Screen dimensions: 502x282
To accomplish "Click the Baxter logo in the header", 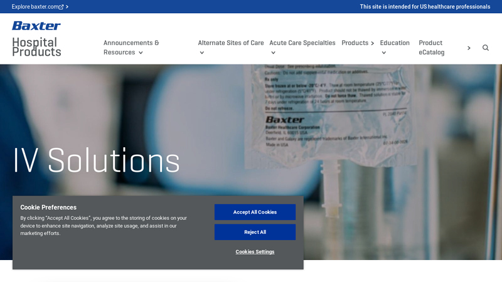I will pyautogui.click(x=36, y=26).
